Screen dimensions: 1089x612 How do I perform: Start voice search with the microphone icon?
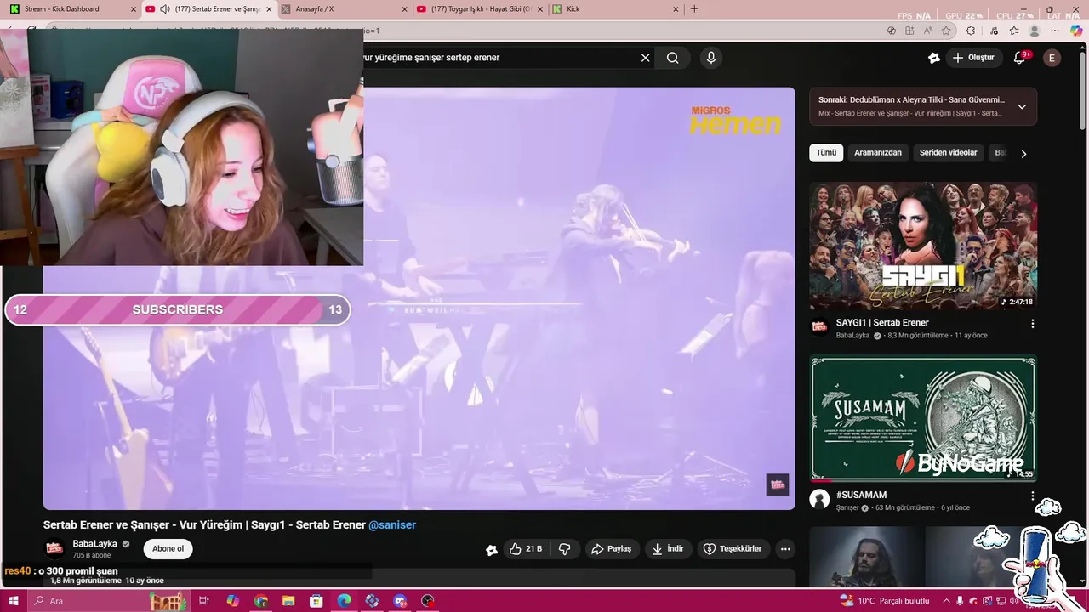click(711, 58)
